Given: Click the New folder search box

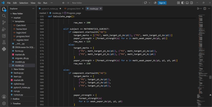Looking at the screenshot, I should tap(107, 3).
